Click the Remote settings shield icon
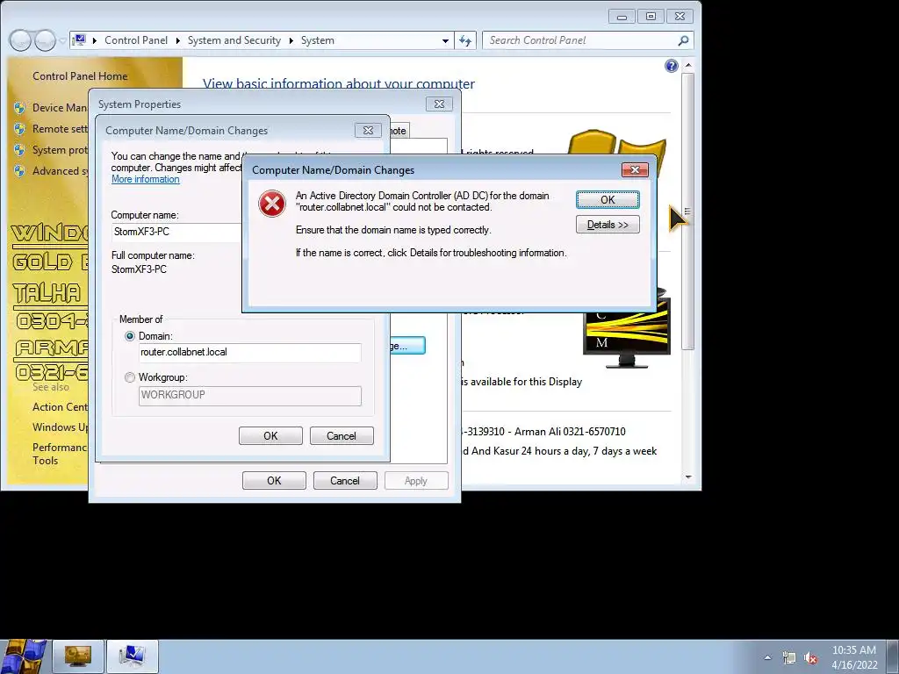 19,129
